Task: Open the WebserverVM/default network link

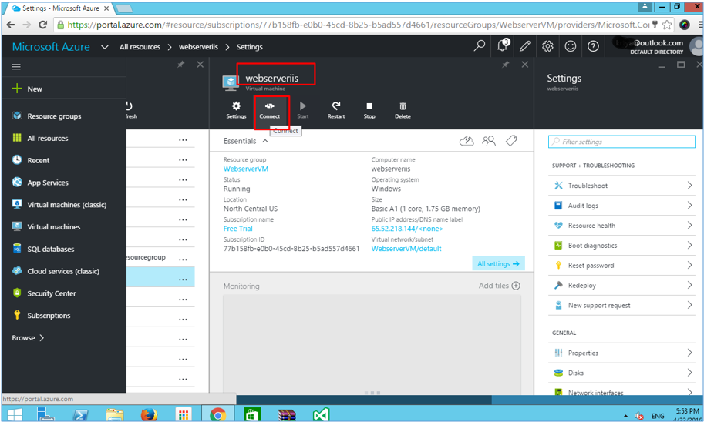Action: [x=406, y=249]
